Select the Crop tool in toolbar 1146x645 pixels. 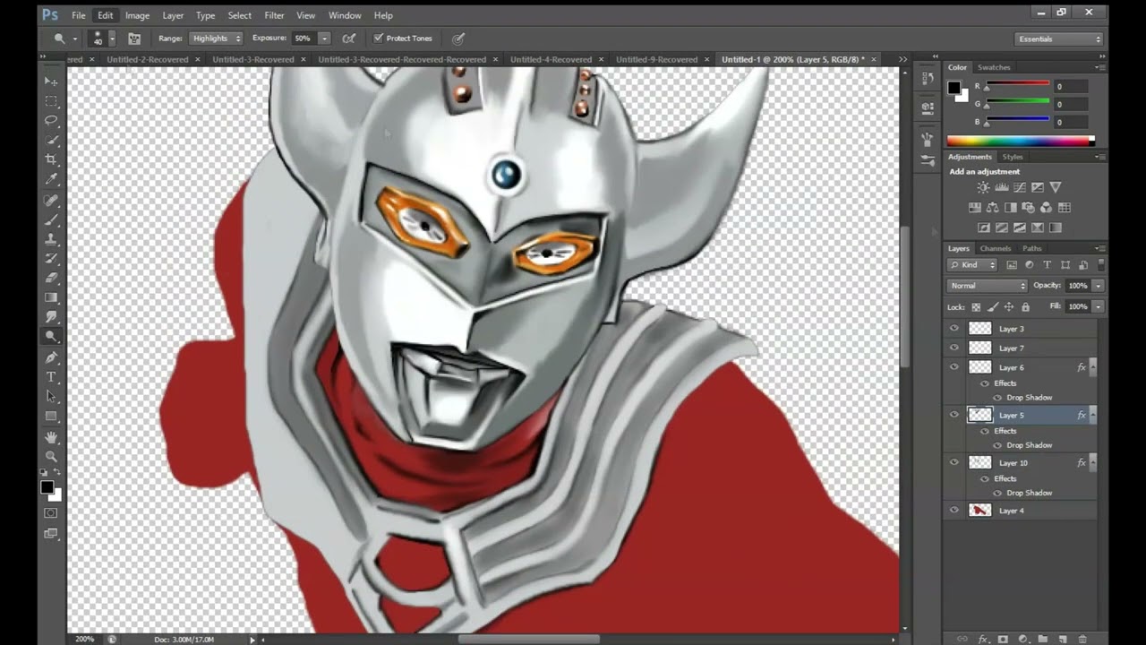51,159
